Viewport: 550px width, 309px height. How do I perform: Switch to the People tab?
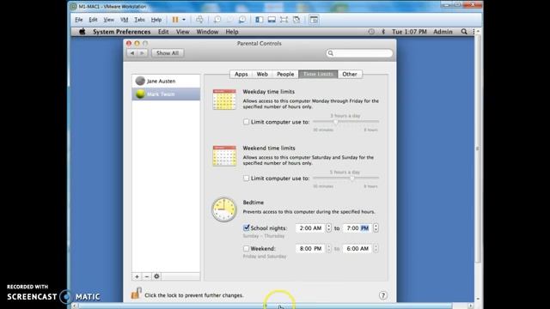[x=285, y=74]
